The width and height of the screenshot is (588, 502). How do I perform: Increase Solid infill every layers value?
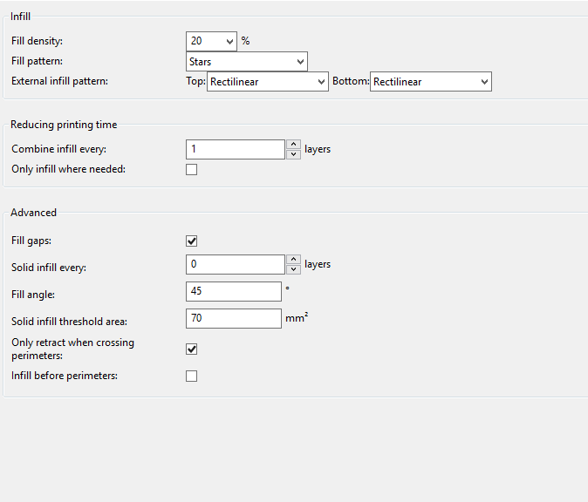click(294, 259)
